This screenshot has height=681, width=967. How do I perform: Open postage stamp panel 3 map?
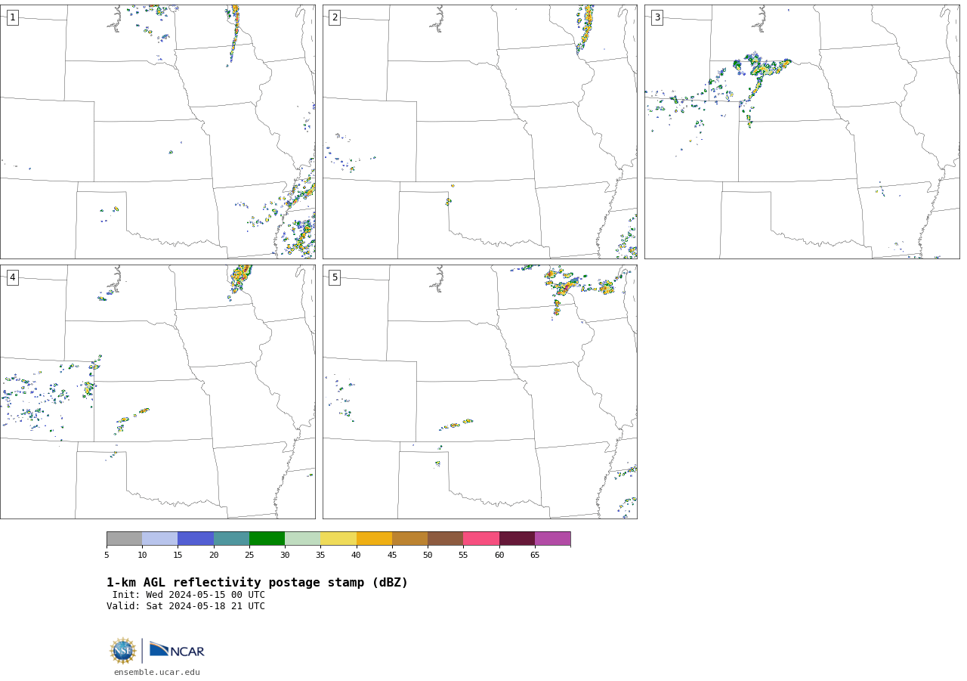802,132
